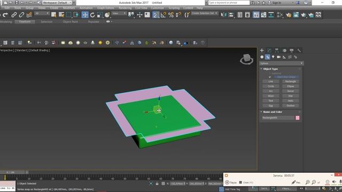Viewport: 342px width, 192px height.
Task: Toggle the 2.5D Snaps button
Action: 156,15
